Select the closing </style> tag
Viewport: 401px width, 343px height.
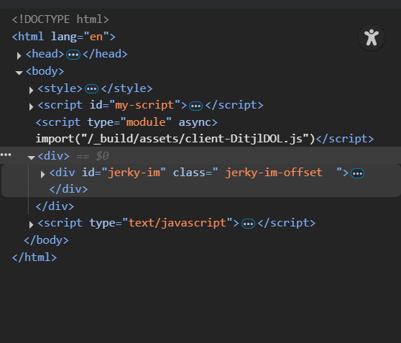126,88
